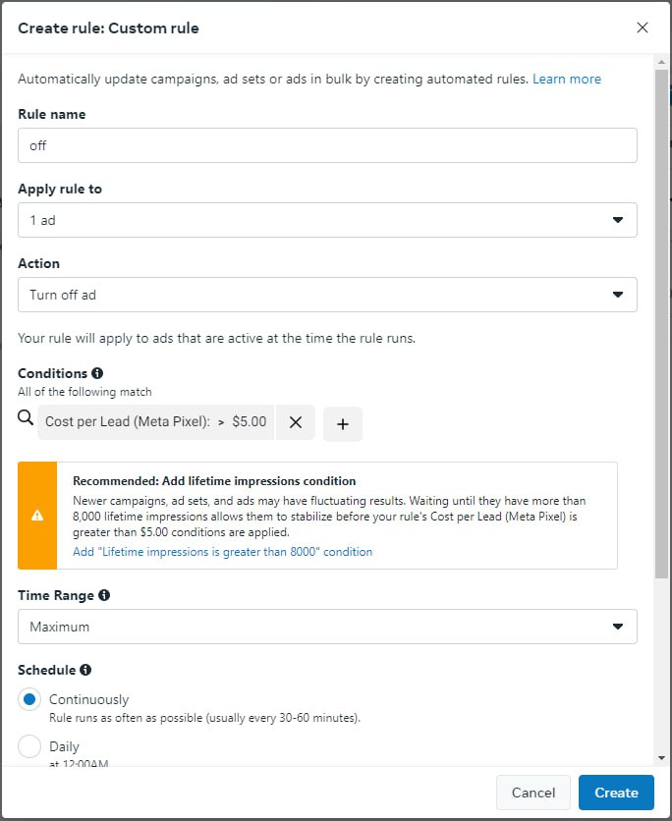Edit the Cost per Lead condition chip
The height and width of the screenshot is (821, 672).
(155, 422)
